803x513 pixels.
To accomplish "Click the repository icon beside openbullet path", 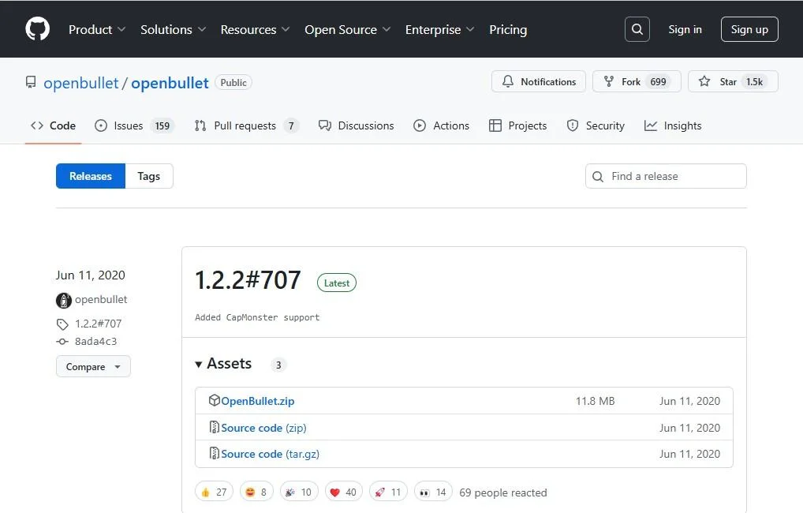I will [31, 83].
